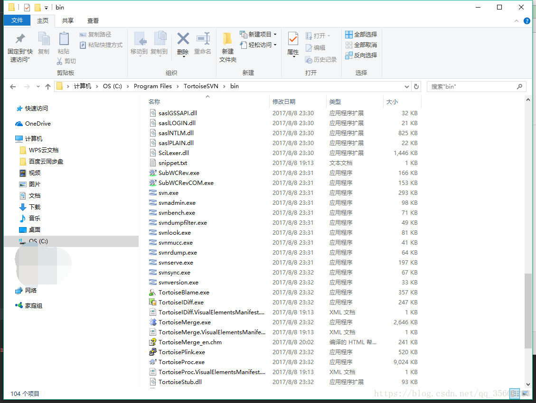Click the Copy to icon
536x403 pixels.
coord(160,38)
